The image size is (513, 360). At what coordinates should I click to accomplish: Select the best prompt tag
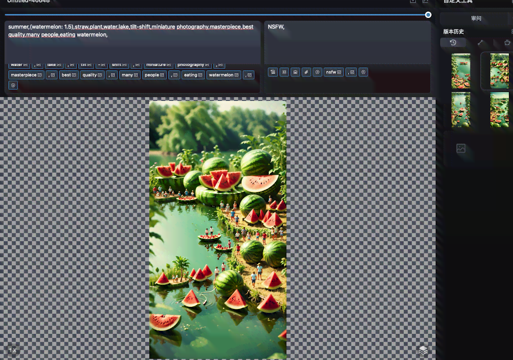coord(69,75)
